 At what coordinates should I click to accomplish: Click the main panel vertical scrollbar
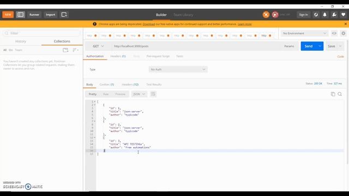[x=348, y=102]
